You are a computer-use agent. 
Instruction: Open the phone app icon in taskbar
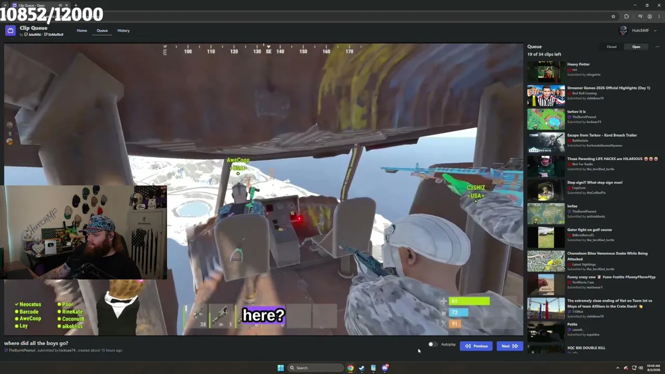(x=374, y=368)
